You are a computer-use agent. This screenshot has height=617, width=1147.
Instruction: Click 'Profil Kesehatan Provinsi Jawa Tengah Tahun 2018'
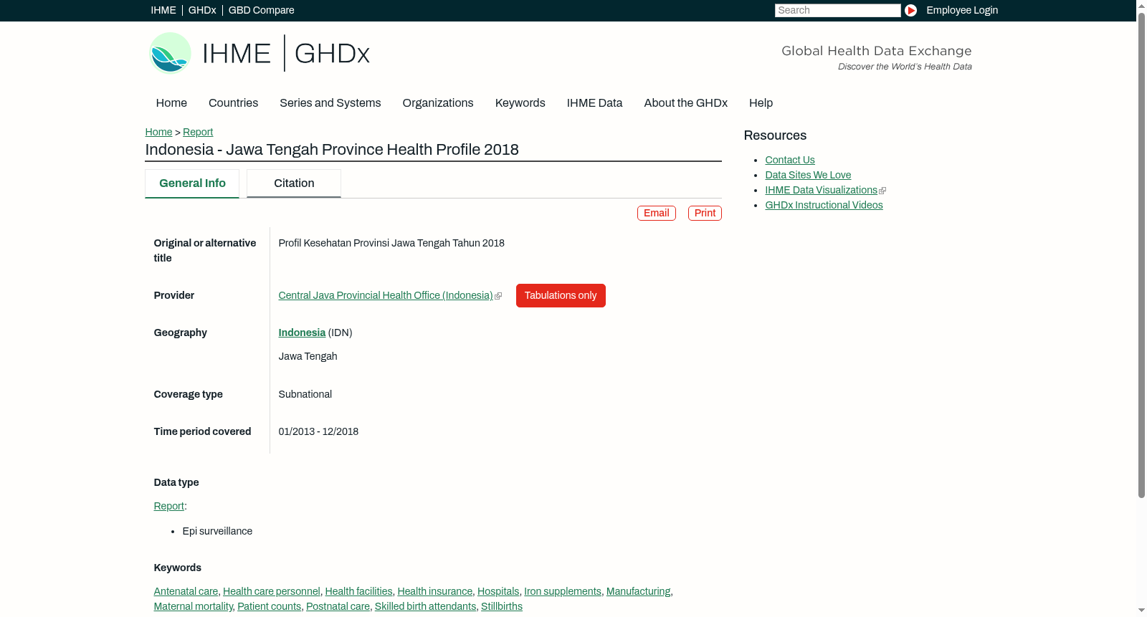pyautogui.click(x=391, y=243)
